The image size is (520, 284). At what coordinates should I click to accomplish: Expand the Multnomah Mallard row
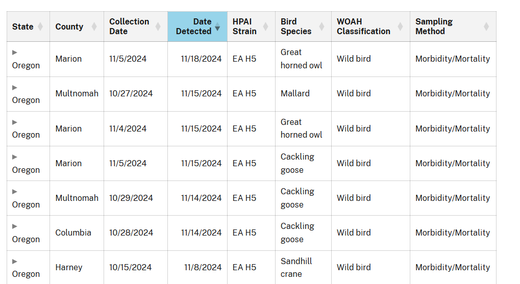point(15,87)
